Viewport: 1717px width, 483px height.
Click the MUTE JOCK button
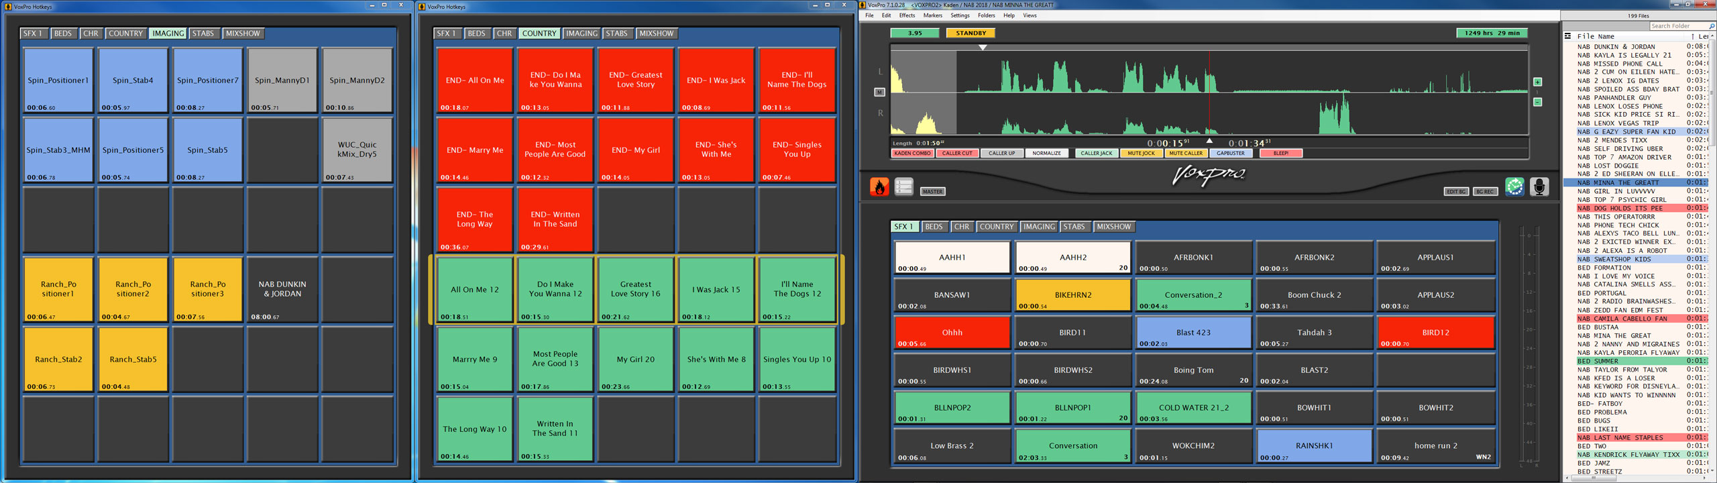tap(1141, 153)
